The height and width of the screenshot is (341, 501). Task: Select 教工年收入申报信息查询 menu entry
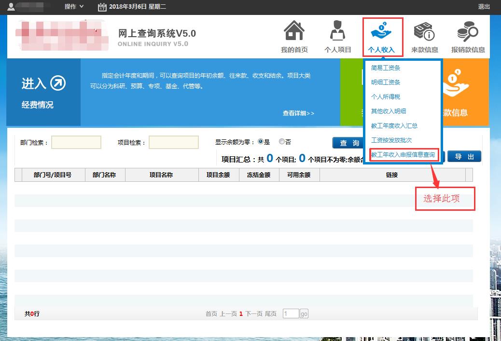[403, 155]
